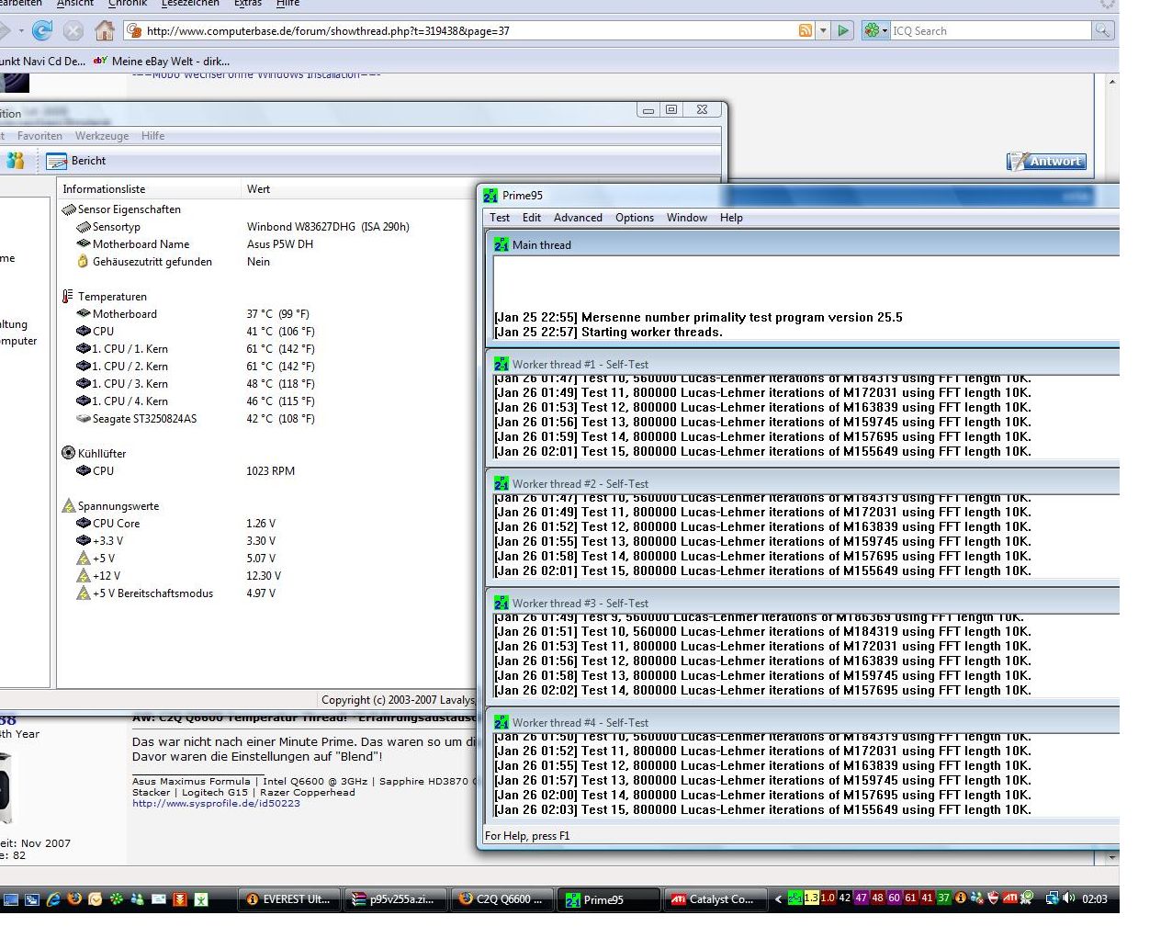
Task: Click the Worker thread #3 window icon
Action: point(501,604)
